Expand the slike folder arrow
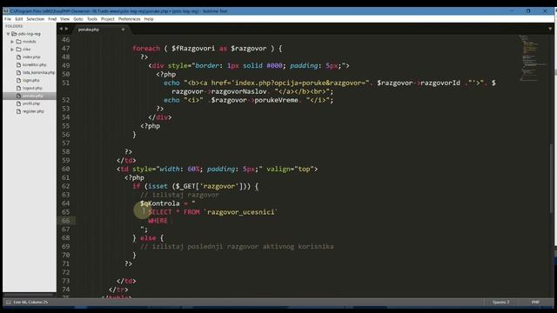This screenshot has height=313, width=557. pos(12,50)
